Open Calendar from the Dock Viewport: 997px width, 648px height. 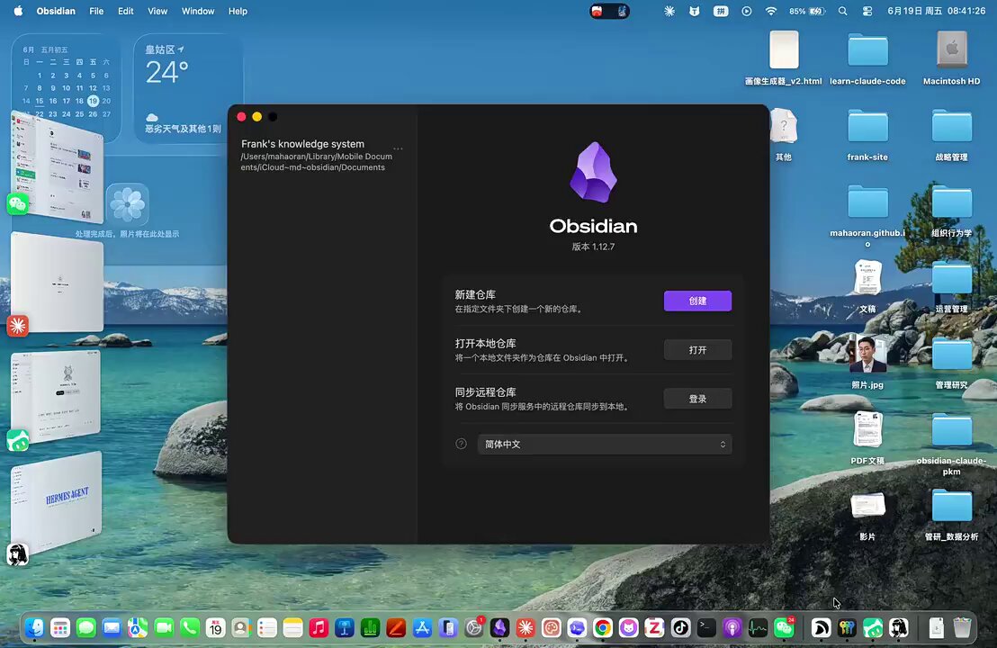(215, 627)
